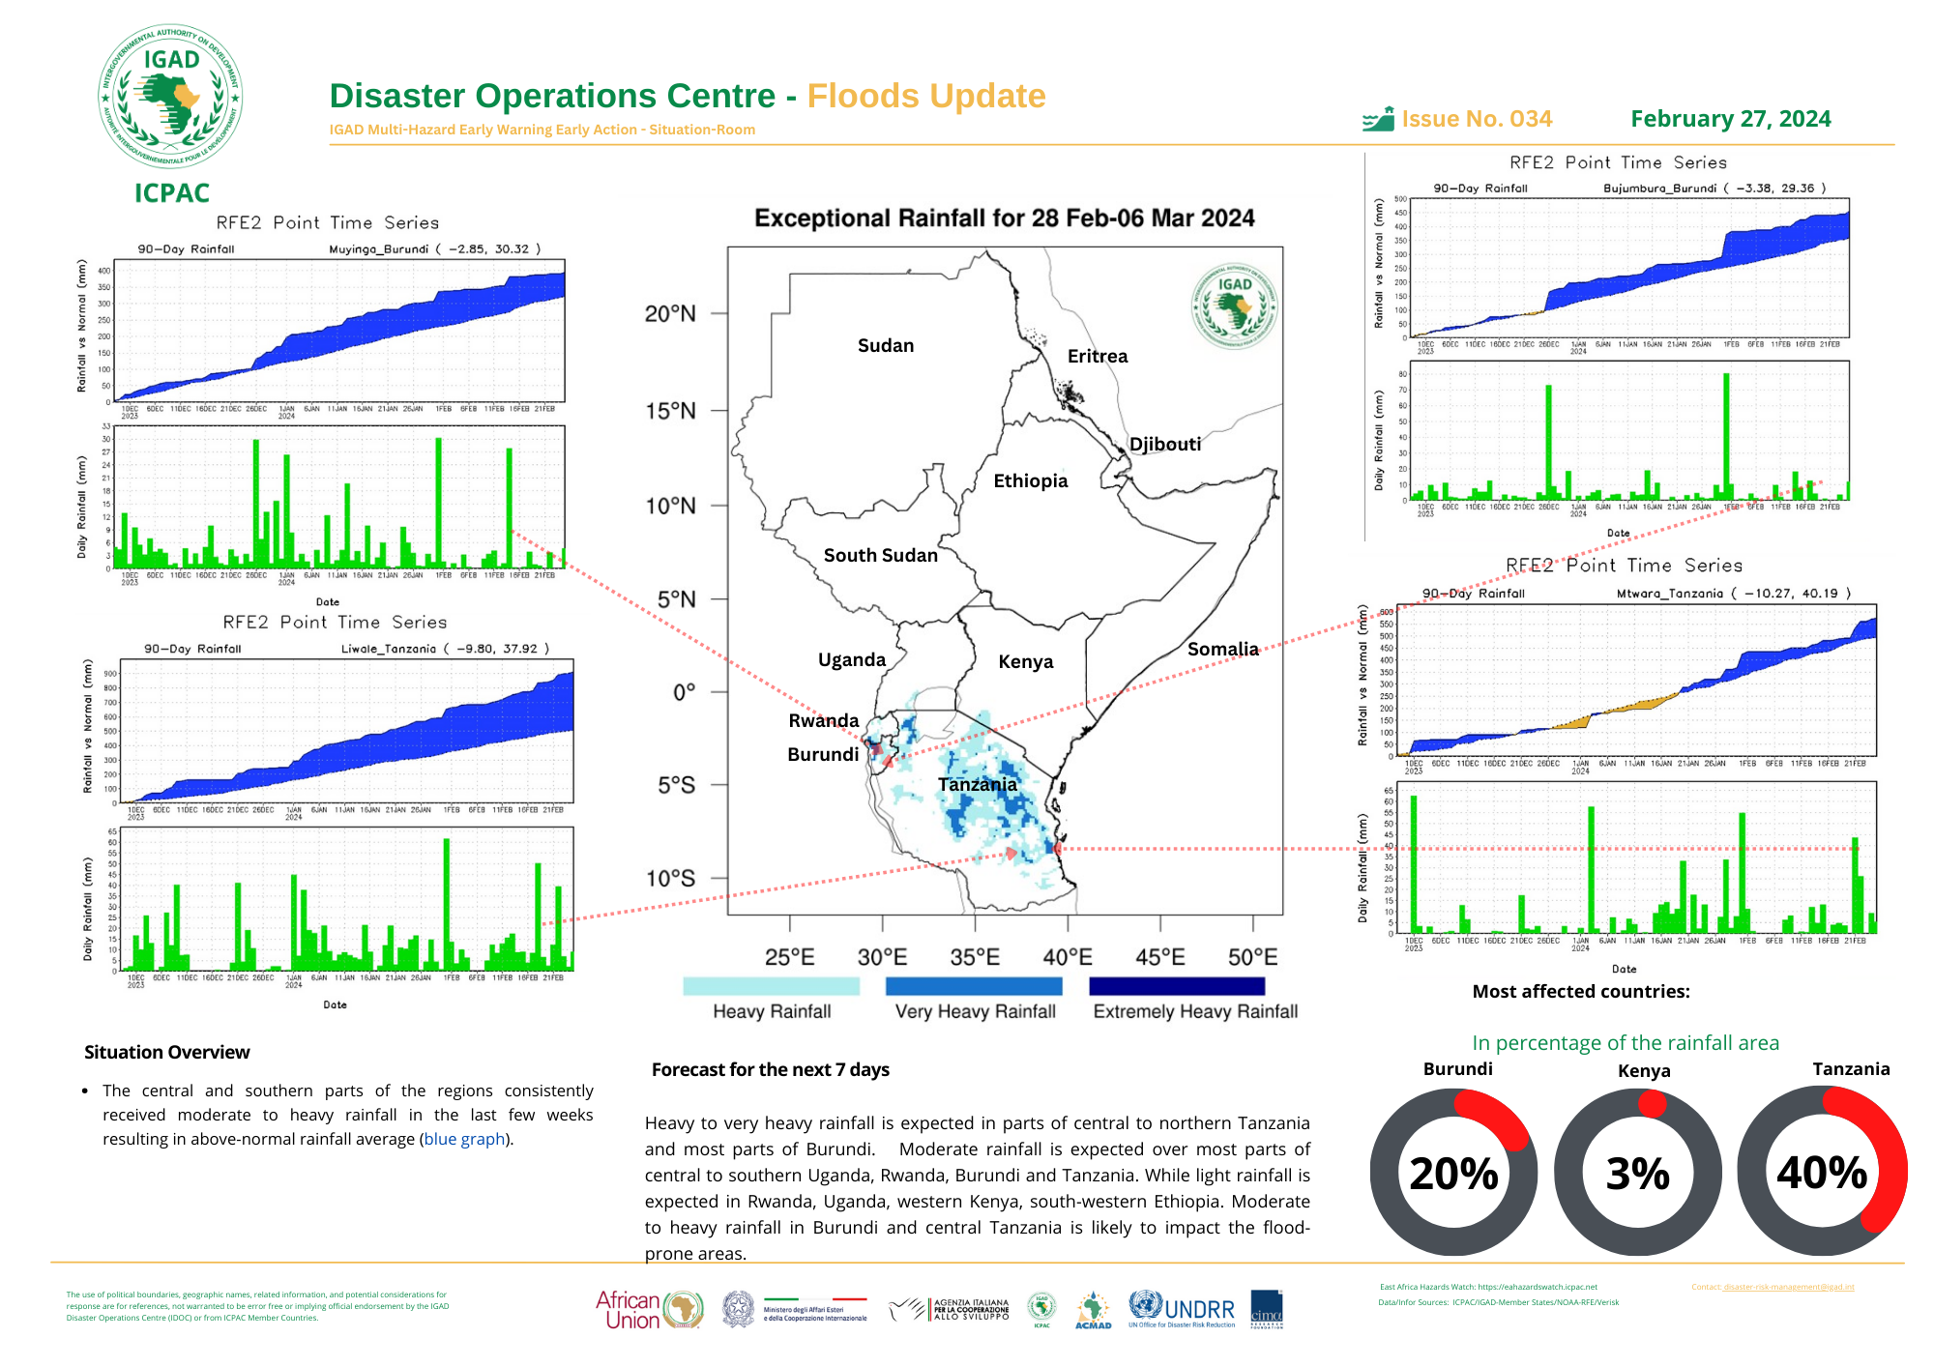
Task: Click the Very Heavy Rainfall legend swatch
Action: 974,986
